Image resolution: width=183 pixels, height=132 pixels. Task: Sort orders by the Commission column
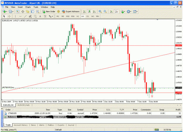pyautogui.click(x=145, y=110)
